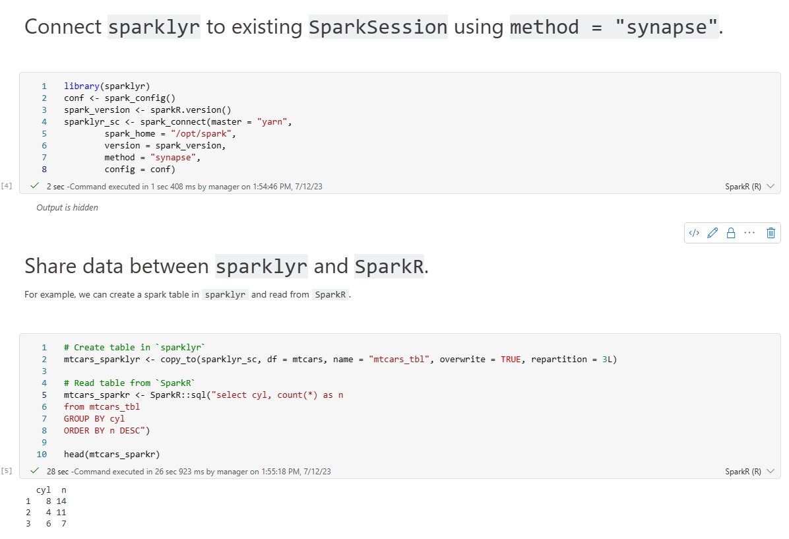Place cursor on head(mtcars_sparkr) code line
The image size is (789, 539).
(111, 454)
